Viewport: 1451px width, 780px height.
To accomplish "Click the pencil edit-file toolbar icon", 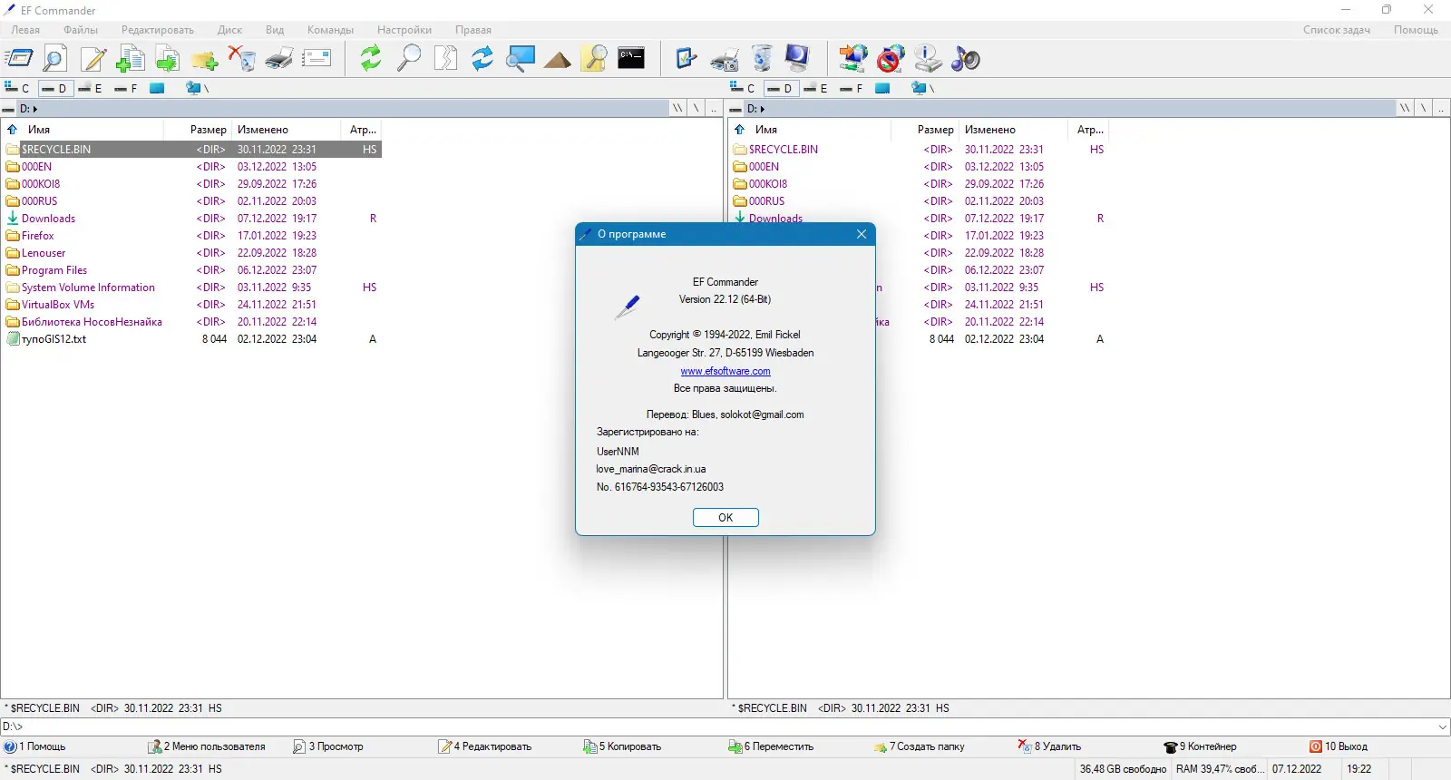I will (93, 59).
